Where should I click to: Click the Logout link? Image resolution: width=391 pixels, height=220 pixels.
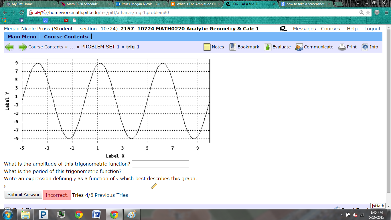click(372, 28)
